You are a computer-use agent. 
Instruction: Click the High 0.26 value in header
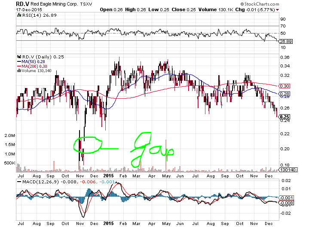click(x=135, y=9)
